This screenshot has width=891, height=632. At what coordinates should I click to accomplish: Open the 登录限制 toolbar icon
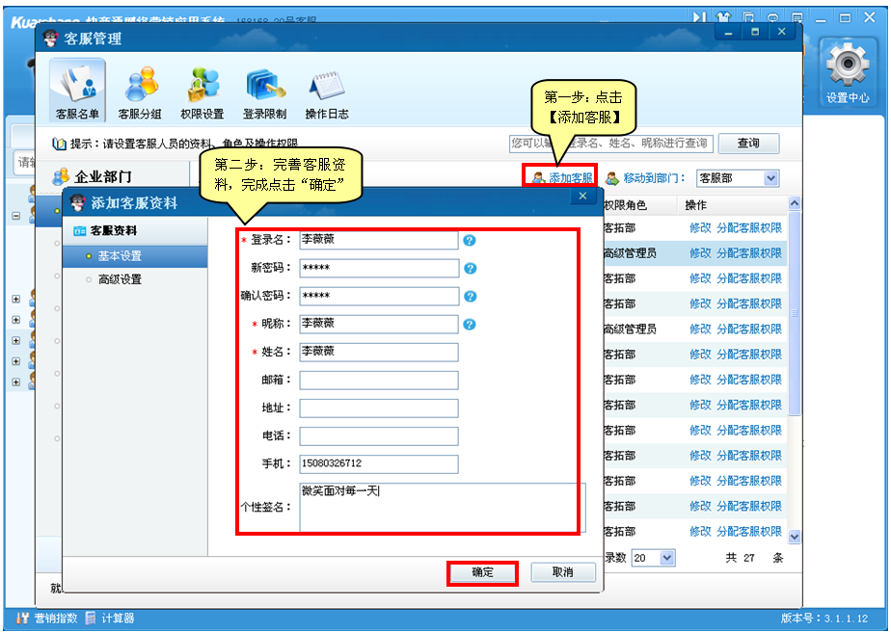[x=264, y=92]
